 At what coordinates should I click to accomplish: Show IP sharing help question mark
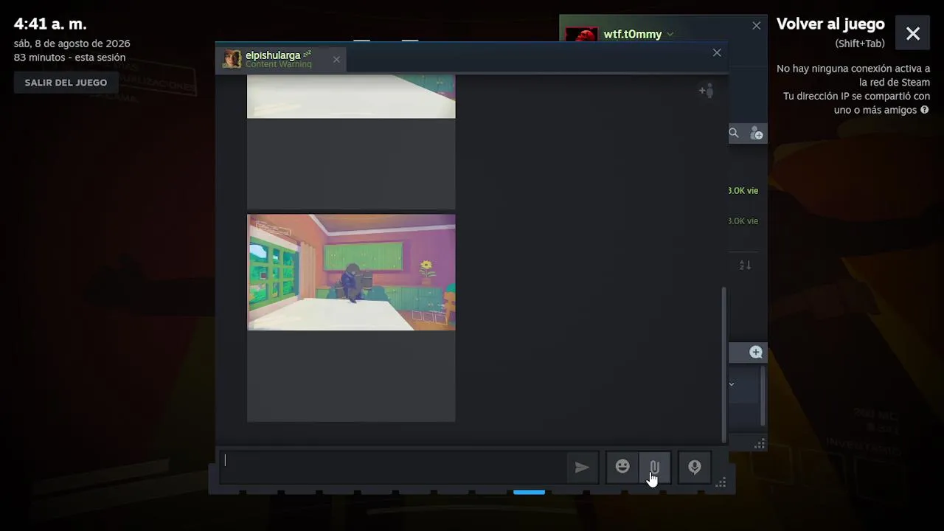924,110
